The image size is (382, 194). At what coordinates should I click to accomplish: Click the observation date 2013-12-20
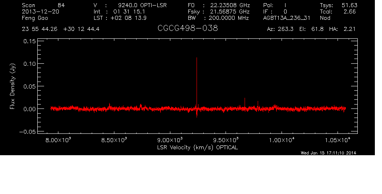[x=41, y=11]
